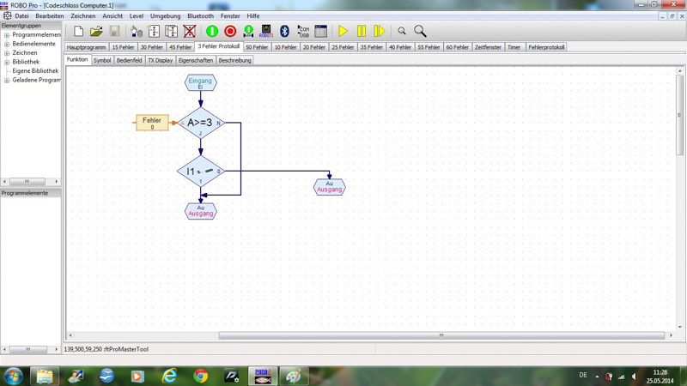Save the current program

coord(115,31)
